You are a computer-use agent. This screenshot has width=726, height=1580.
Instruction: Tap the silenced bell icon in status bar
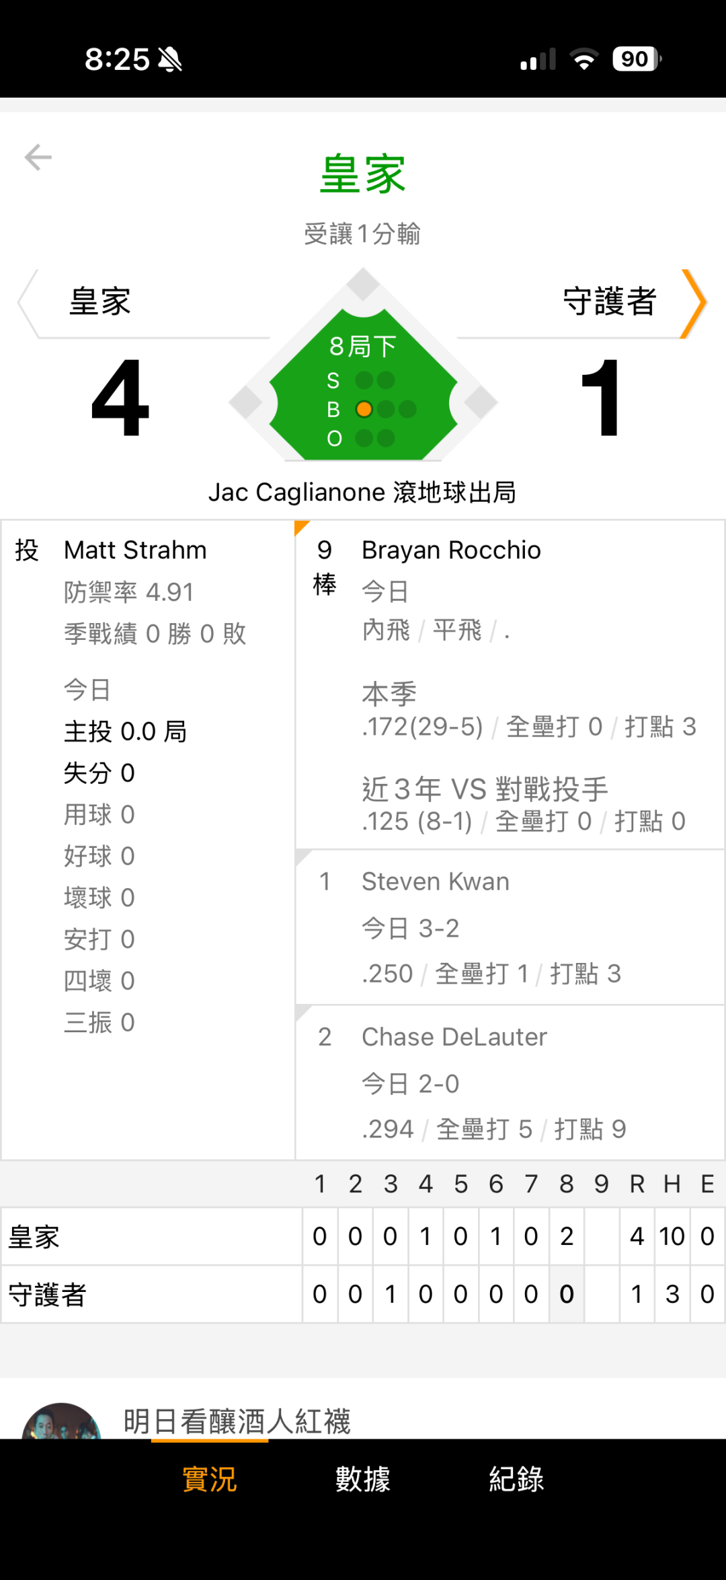[170, 60]
